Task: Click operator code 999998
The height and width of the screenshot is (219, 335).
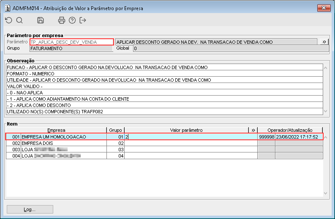Action: (x=267, y=137)
